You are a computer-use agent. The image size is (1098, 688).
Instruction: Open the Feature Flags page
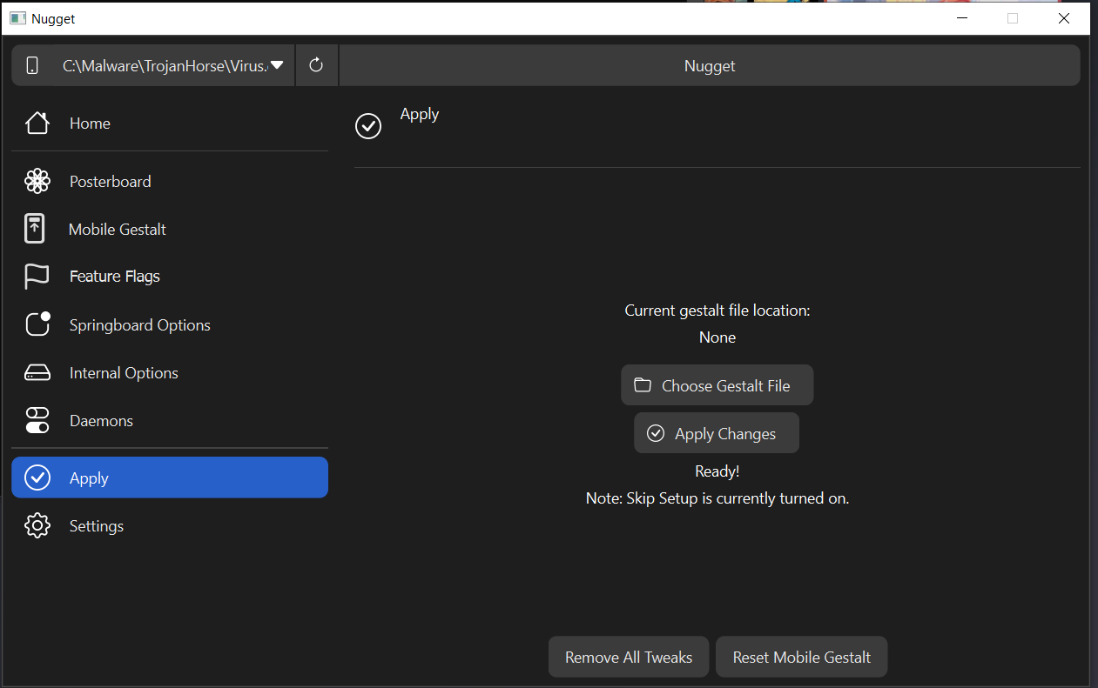pos(170,277)
